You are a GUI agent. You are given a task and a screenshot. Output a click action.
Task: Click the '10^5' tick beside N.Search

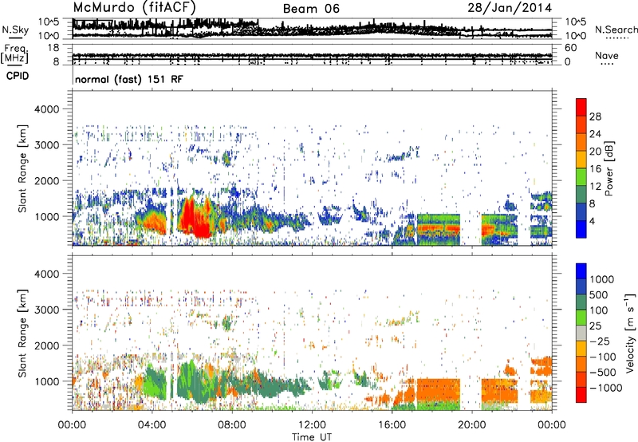pyautogui.click(x=575, y=22)
